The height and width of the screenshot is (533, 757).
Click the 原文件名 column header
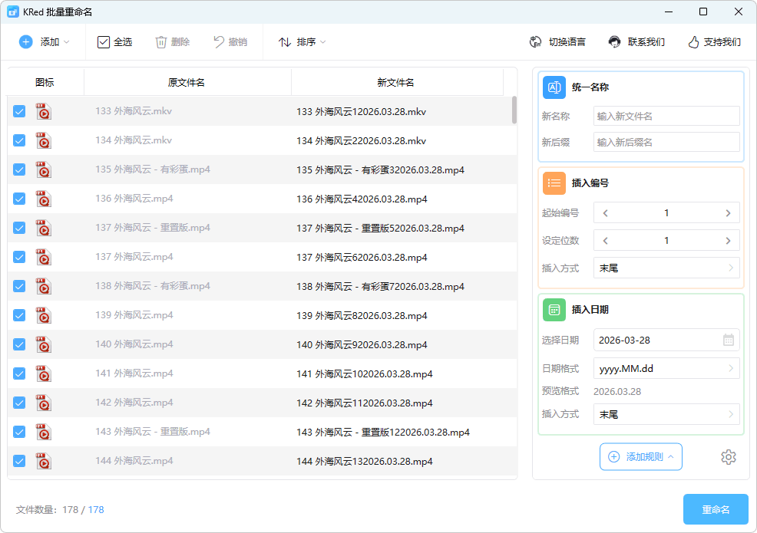tap(187, 83)
